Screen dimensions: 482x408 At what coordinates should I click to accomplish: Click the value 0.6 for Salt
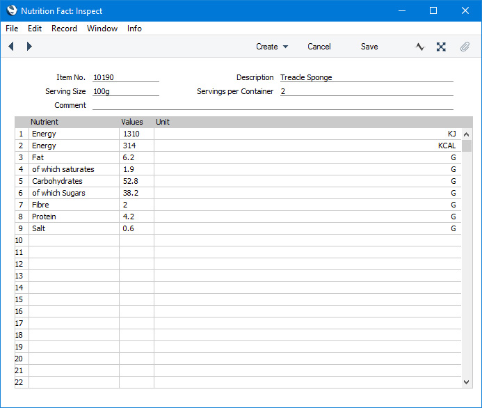[137, 228]
